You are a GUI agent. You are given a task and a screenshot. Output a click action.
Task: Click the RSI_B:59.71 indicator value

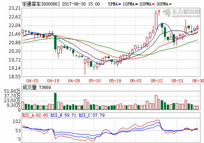click(63, 115)
